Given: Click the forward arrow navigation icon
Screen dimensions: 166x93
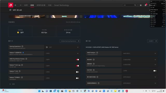Looking at the screenshot, I should [x=20, y=5].
